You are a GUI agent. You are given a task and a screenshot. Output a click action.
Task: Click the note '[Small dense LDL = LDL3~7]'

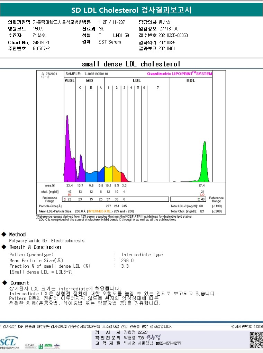(41, 272)
